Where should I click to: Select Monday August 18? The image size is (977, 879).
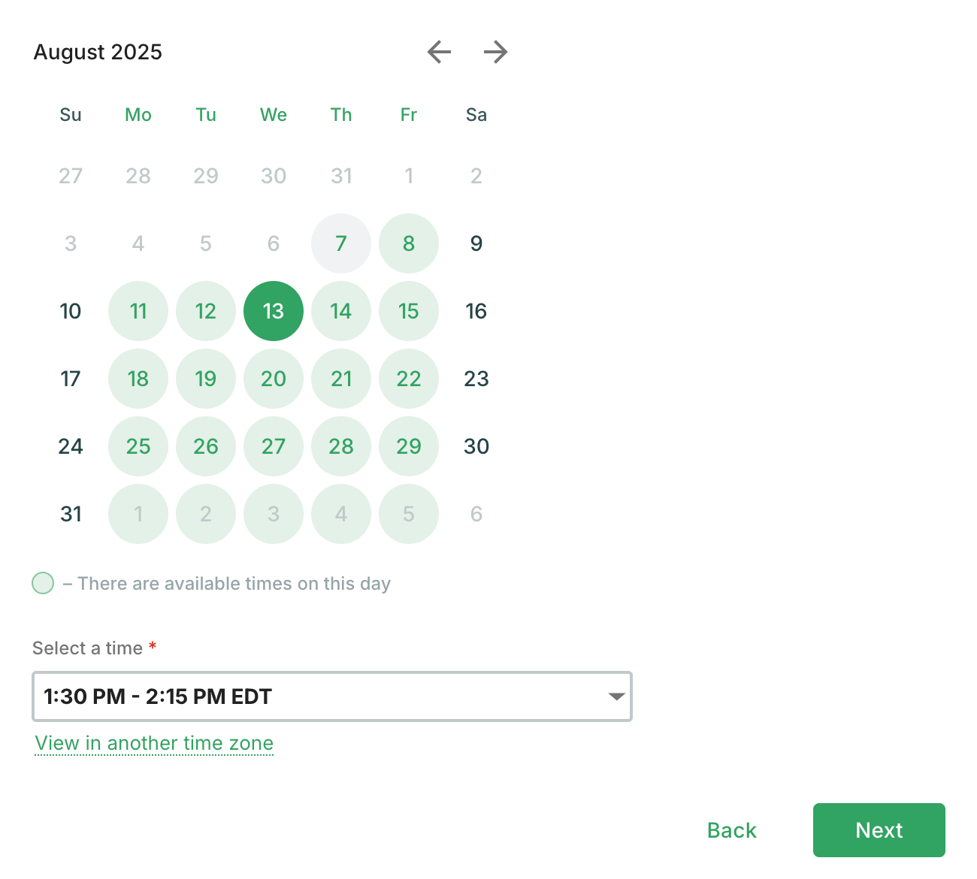coord(138,379)
